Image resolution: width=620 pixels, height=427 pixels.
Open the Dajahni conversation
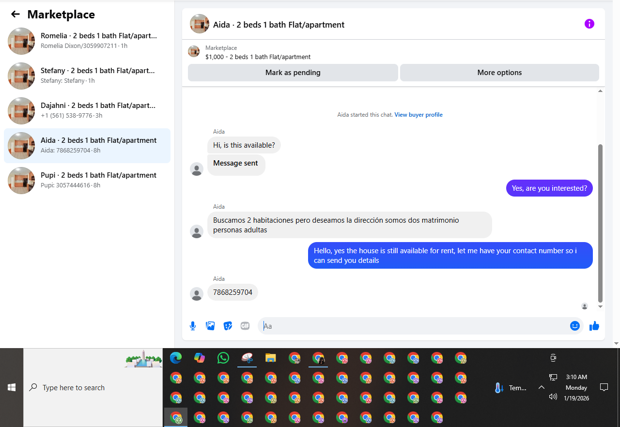click(87, 110)
